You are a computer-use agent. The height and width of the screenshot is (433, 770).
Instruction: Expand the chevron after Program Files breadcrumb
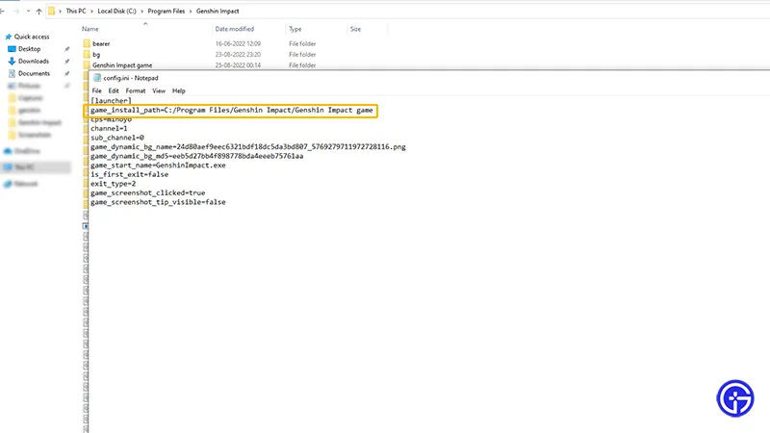(191, 11)
